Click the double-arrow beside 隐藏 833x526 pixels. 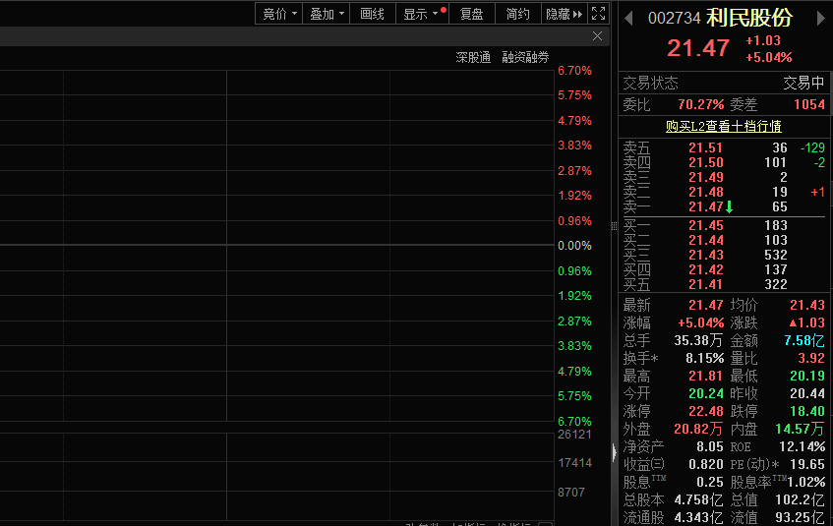(x=578, y=14)
